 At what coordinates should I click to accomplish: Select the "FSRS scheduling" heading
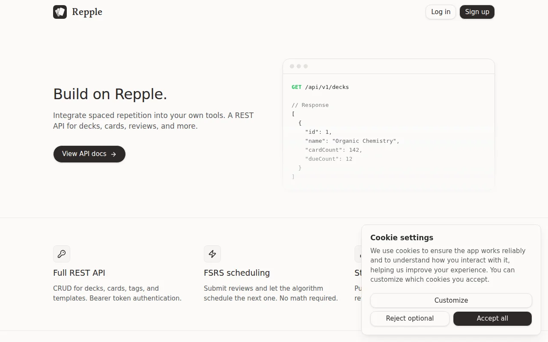tap(237, 273)
